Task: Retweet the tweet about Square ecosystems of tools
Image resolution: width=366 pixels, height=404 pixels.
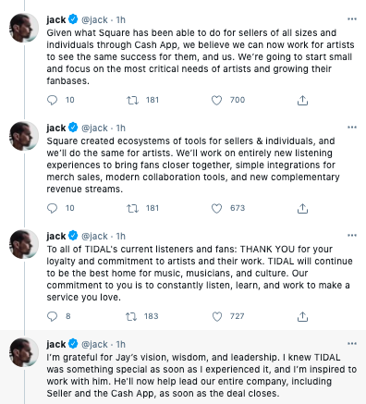Action: [x=132, y=209]
